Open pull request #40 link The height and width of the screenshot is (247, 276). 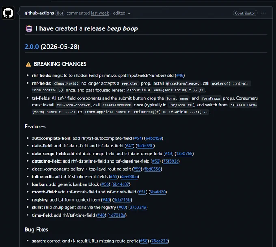click(x=106, y=200)
